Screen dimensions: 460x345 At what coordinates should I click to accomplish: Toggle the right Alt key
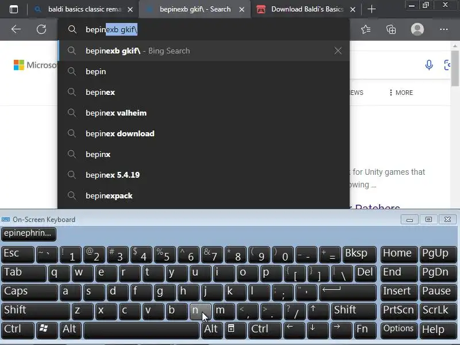click(212, 329)
